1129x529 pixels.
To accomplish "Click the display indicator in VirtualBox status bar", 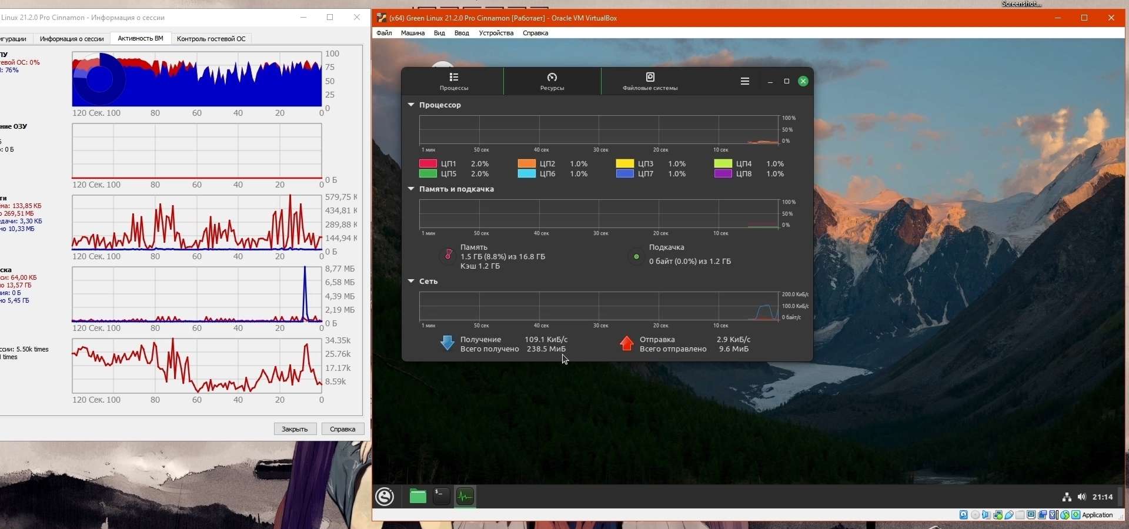I will [x=1031, y=515].
